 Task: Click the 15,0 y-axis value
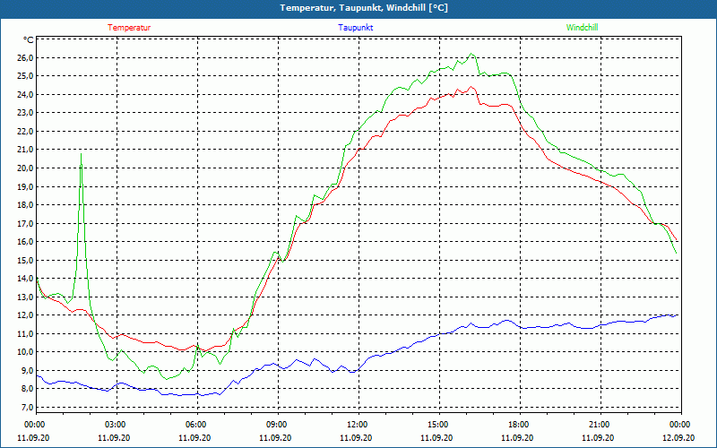[26, 260]
